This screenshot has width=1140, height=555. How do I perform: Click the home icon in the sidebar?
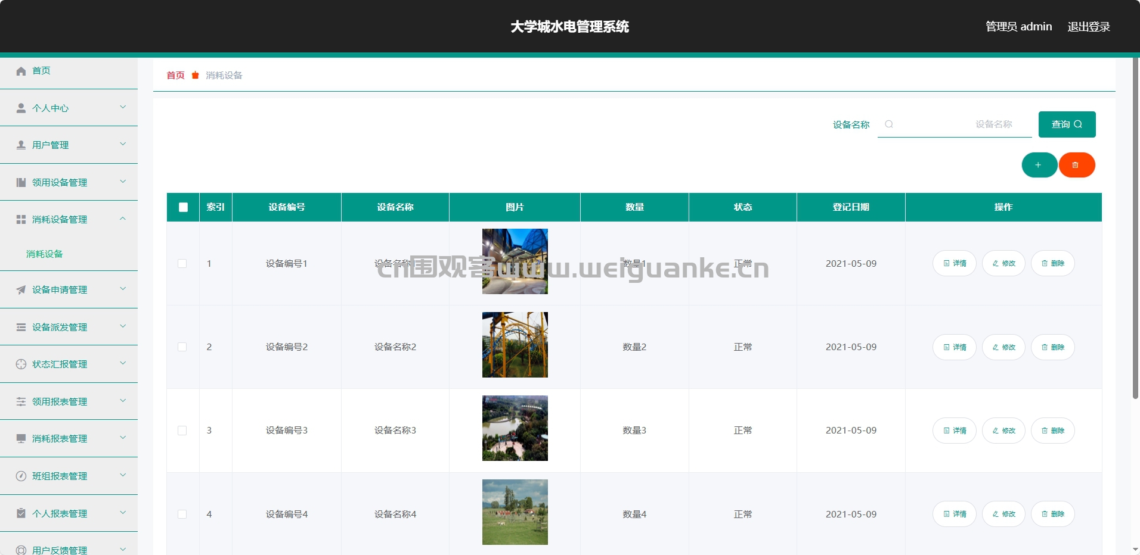coord(21,71)
